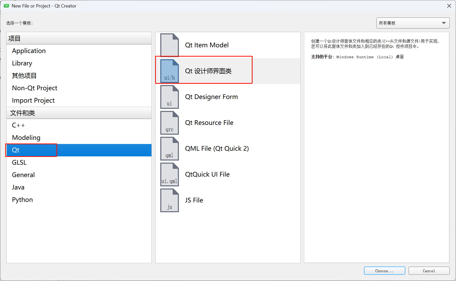The image size is (456, 281).
Task: Click the Qt Item Model file icon
Action: [x=170, y=45]
